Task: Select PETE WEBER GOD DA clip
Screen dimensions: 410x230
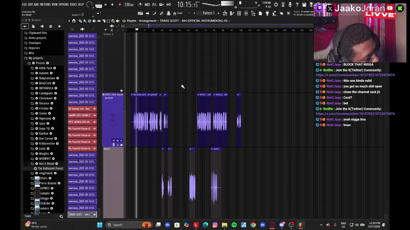Action: click(x=82, y=122)
